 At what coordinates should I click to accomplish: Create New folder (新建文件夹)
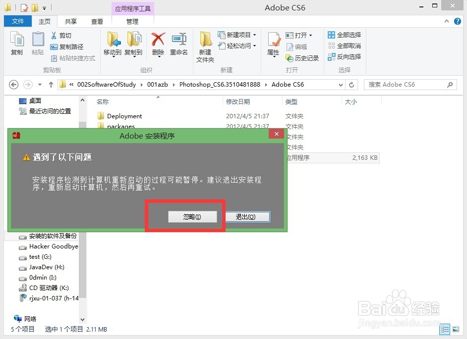[205, 47]
